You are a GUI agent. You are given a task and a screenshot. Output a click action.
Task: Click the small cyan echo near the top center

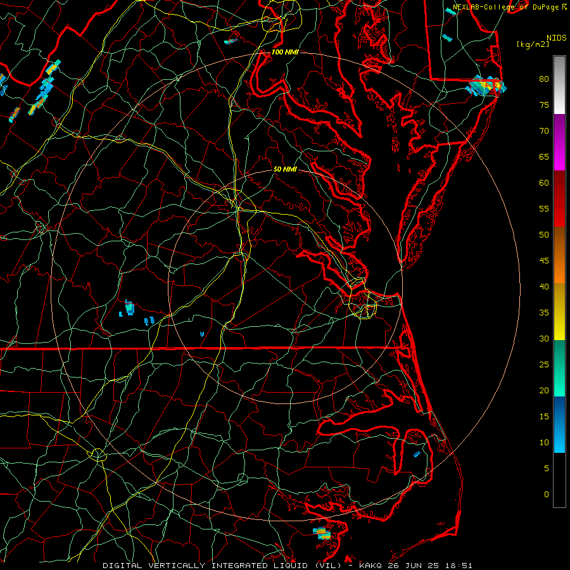coord(231,41)
